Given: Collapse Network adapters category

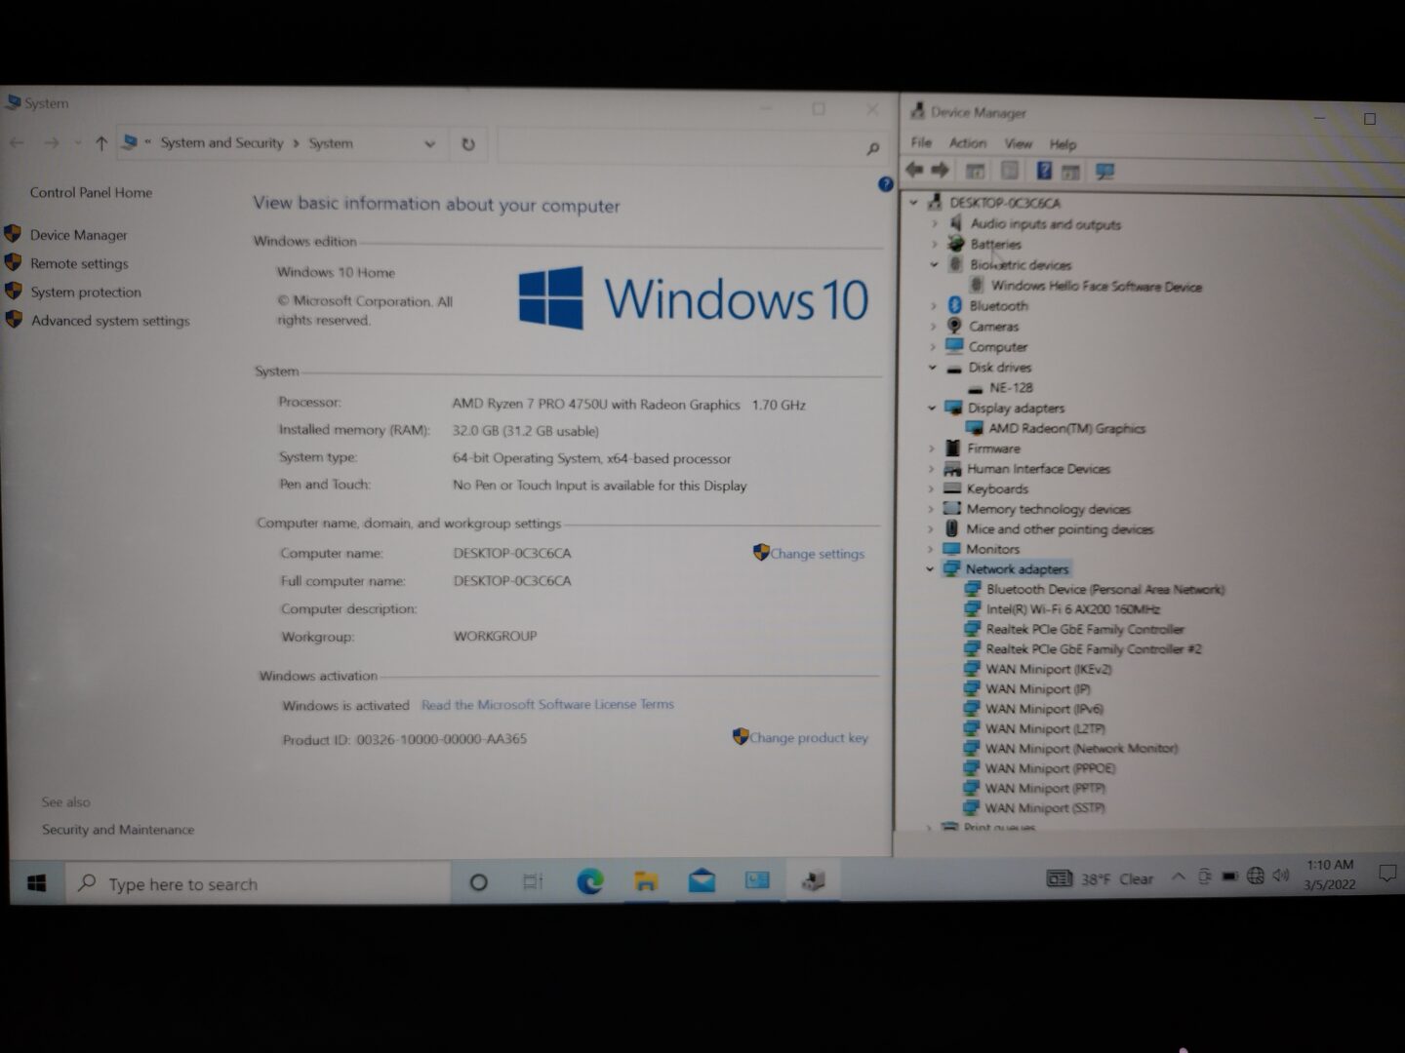Looking at the screenshot, I should click(930, 568).
